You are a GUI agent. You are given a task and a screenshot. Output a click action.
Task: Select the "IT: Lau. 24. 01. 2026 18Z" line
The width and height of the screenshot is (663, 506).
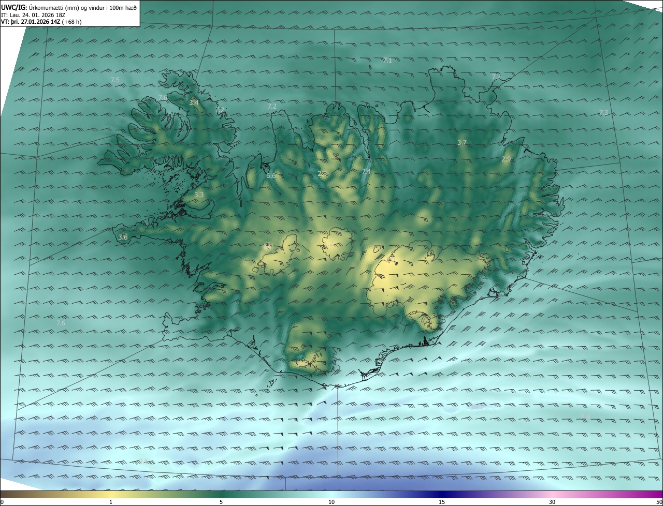(x=33, y=15)
